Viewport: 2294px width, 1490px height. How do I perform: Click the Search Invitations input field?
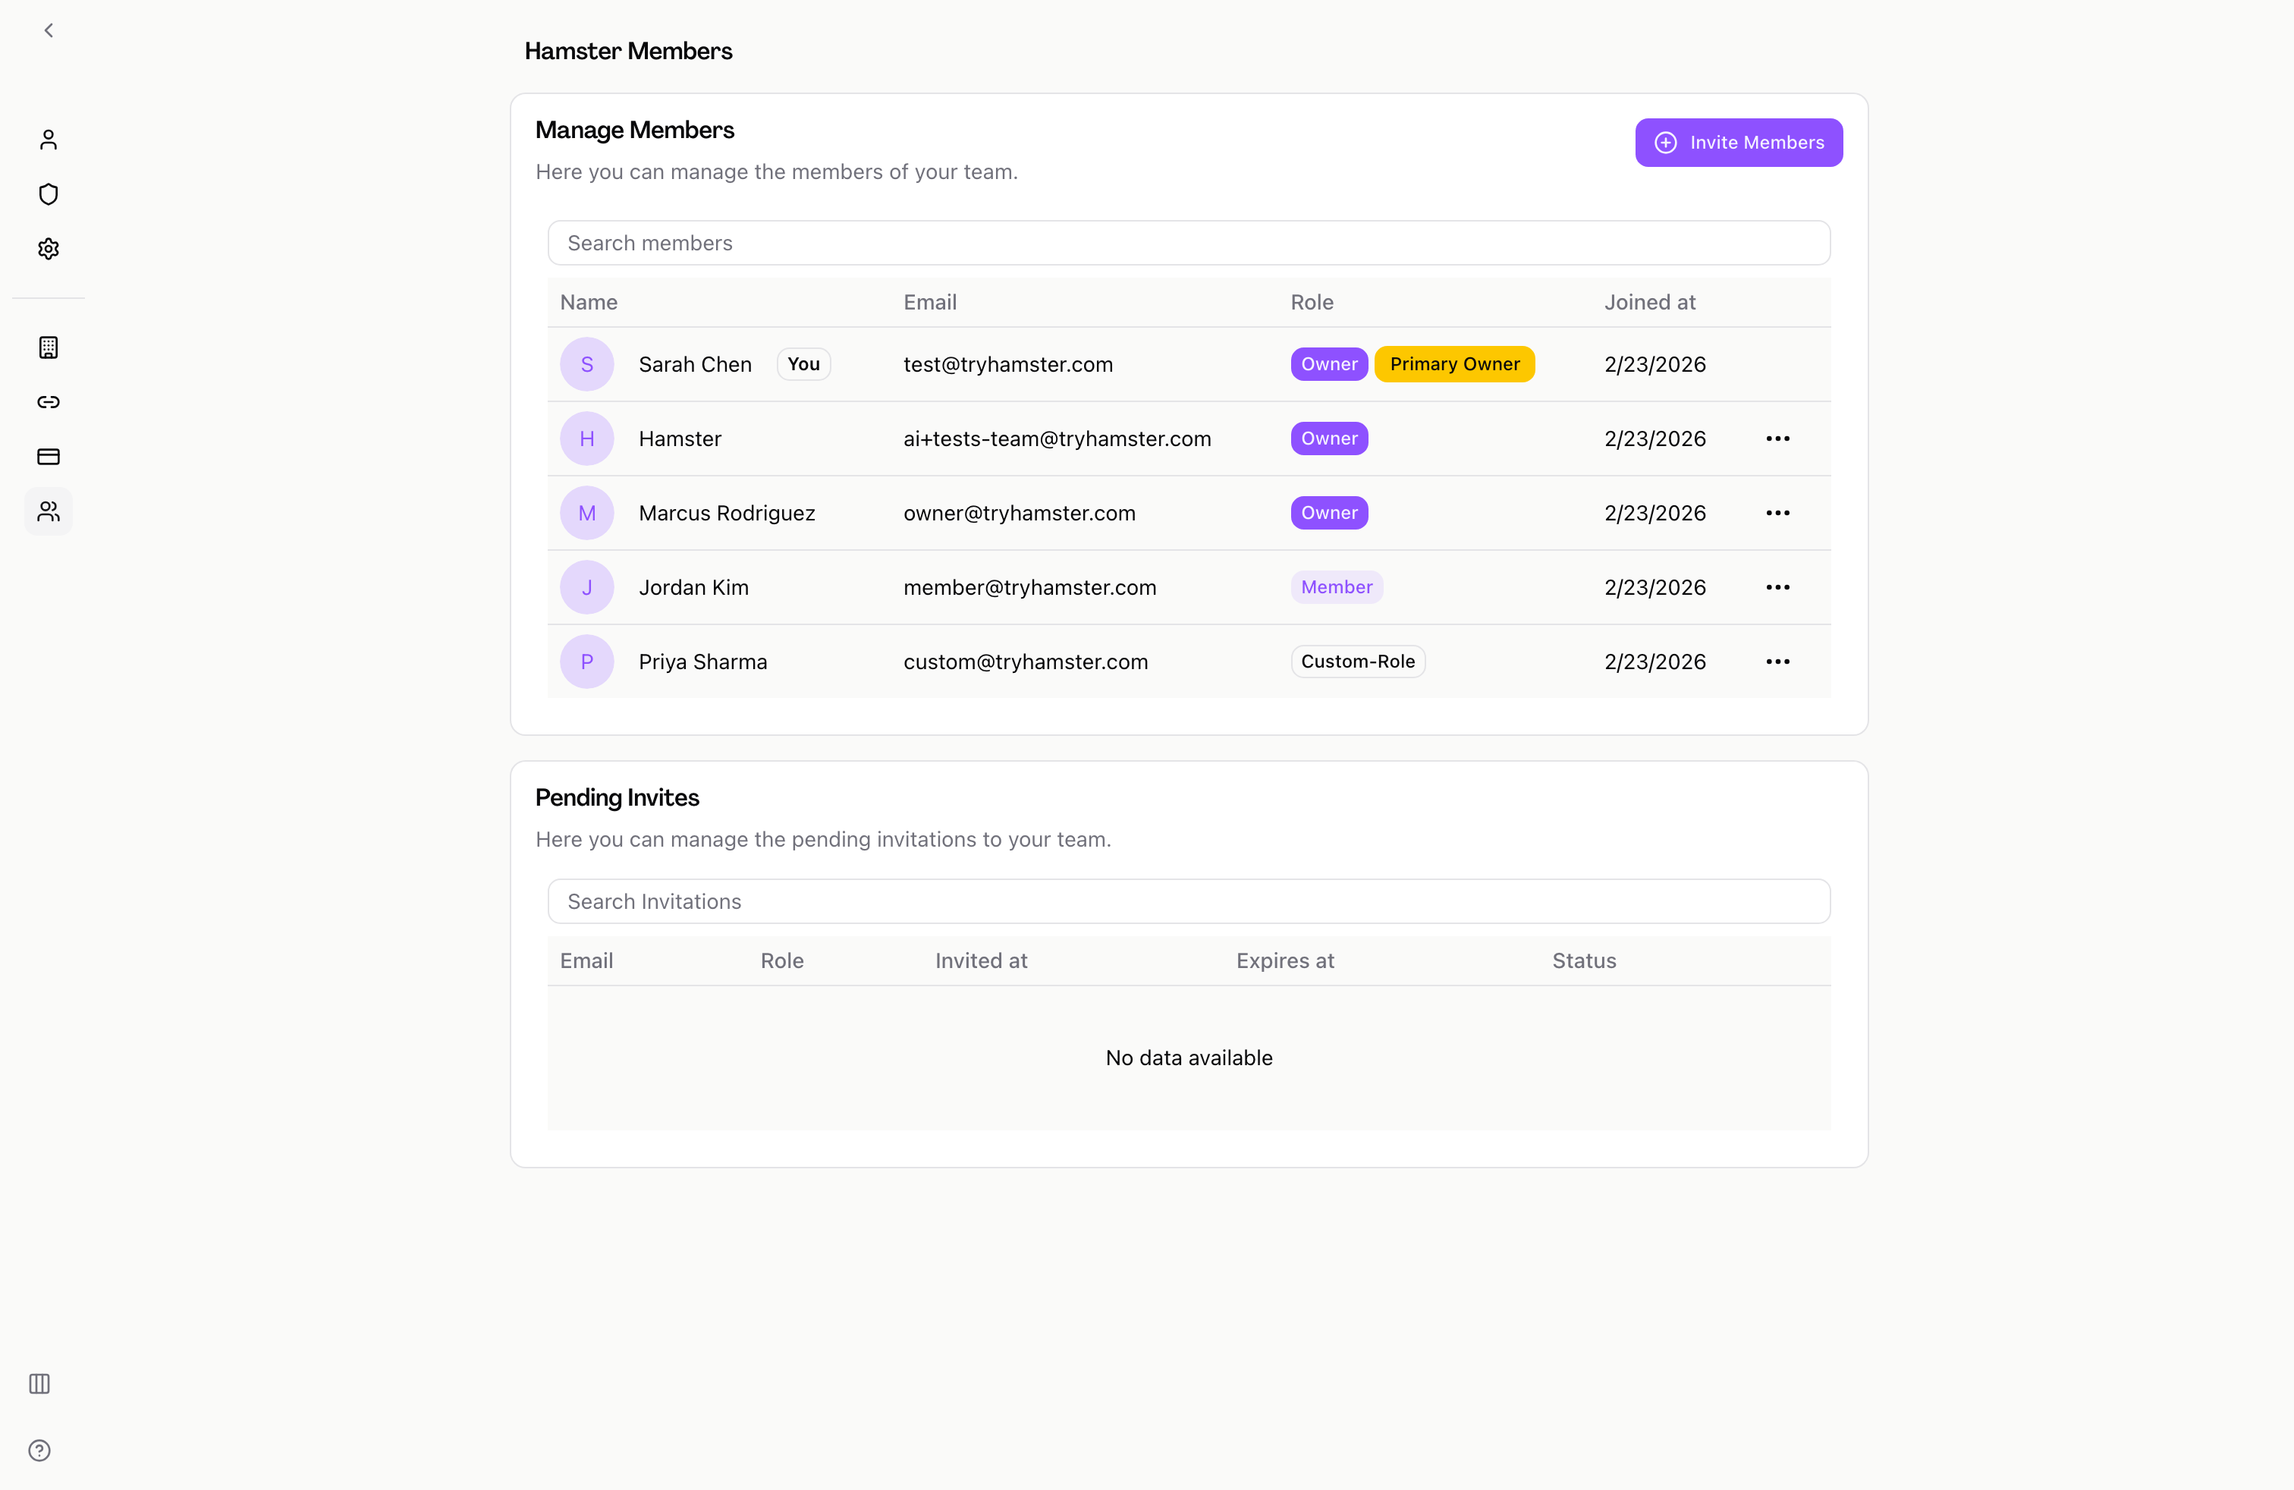(1189, 901)
